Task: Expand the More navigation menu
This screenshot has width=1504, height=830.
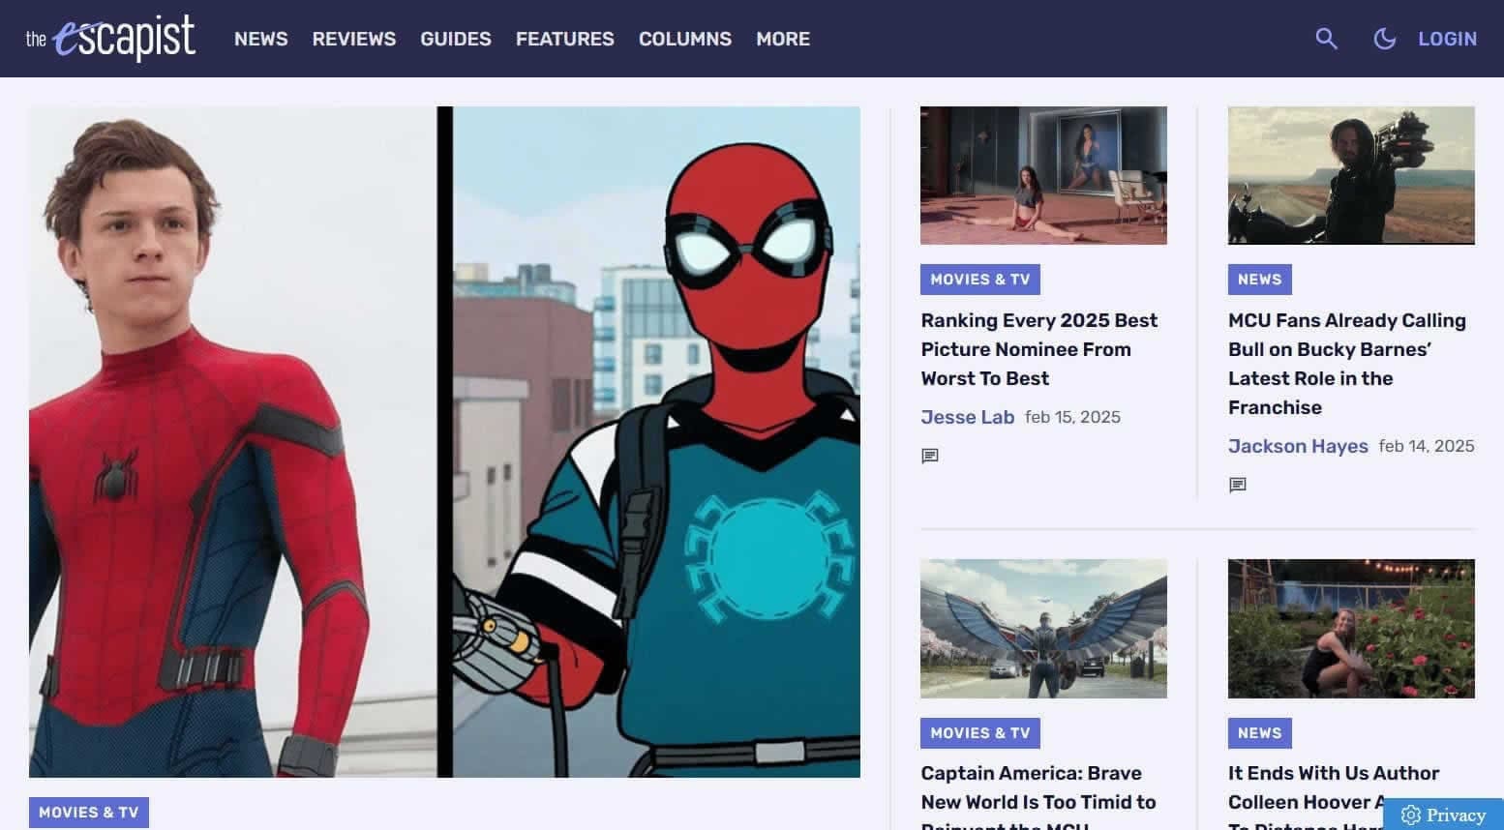Action: point(782,39)
